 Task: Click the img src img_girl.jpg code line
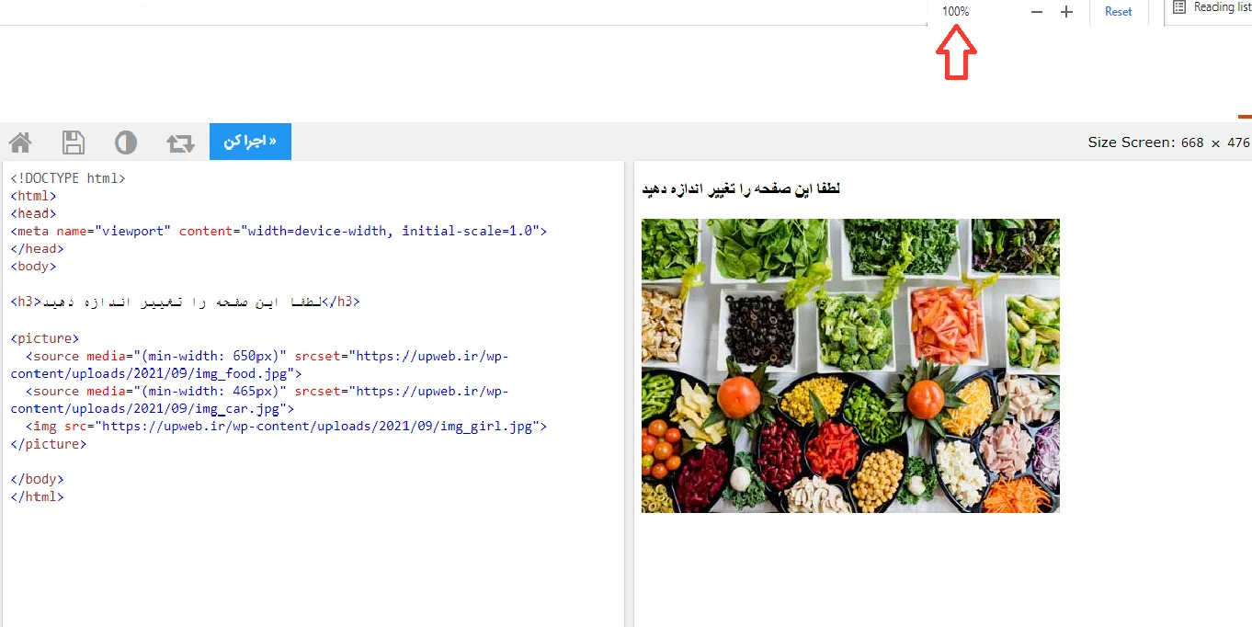286,427
